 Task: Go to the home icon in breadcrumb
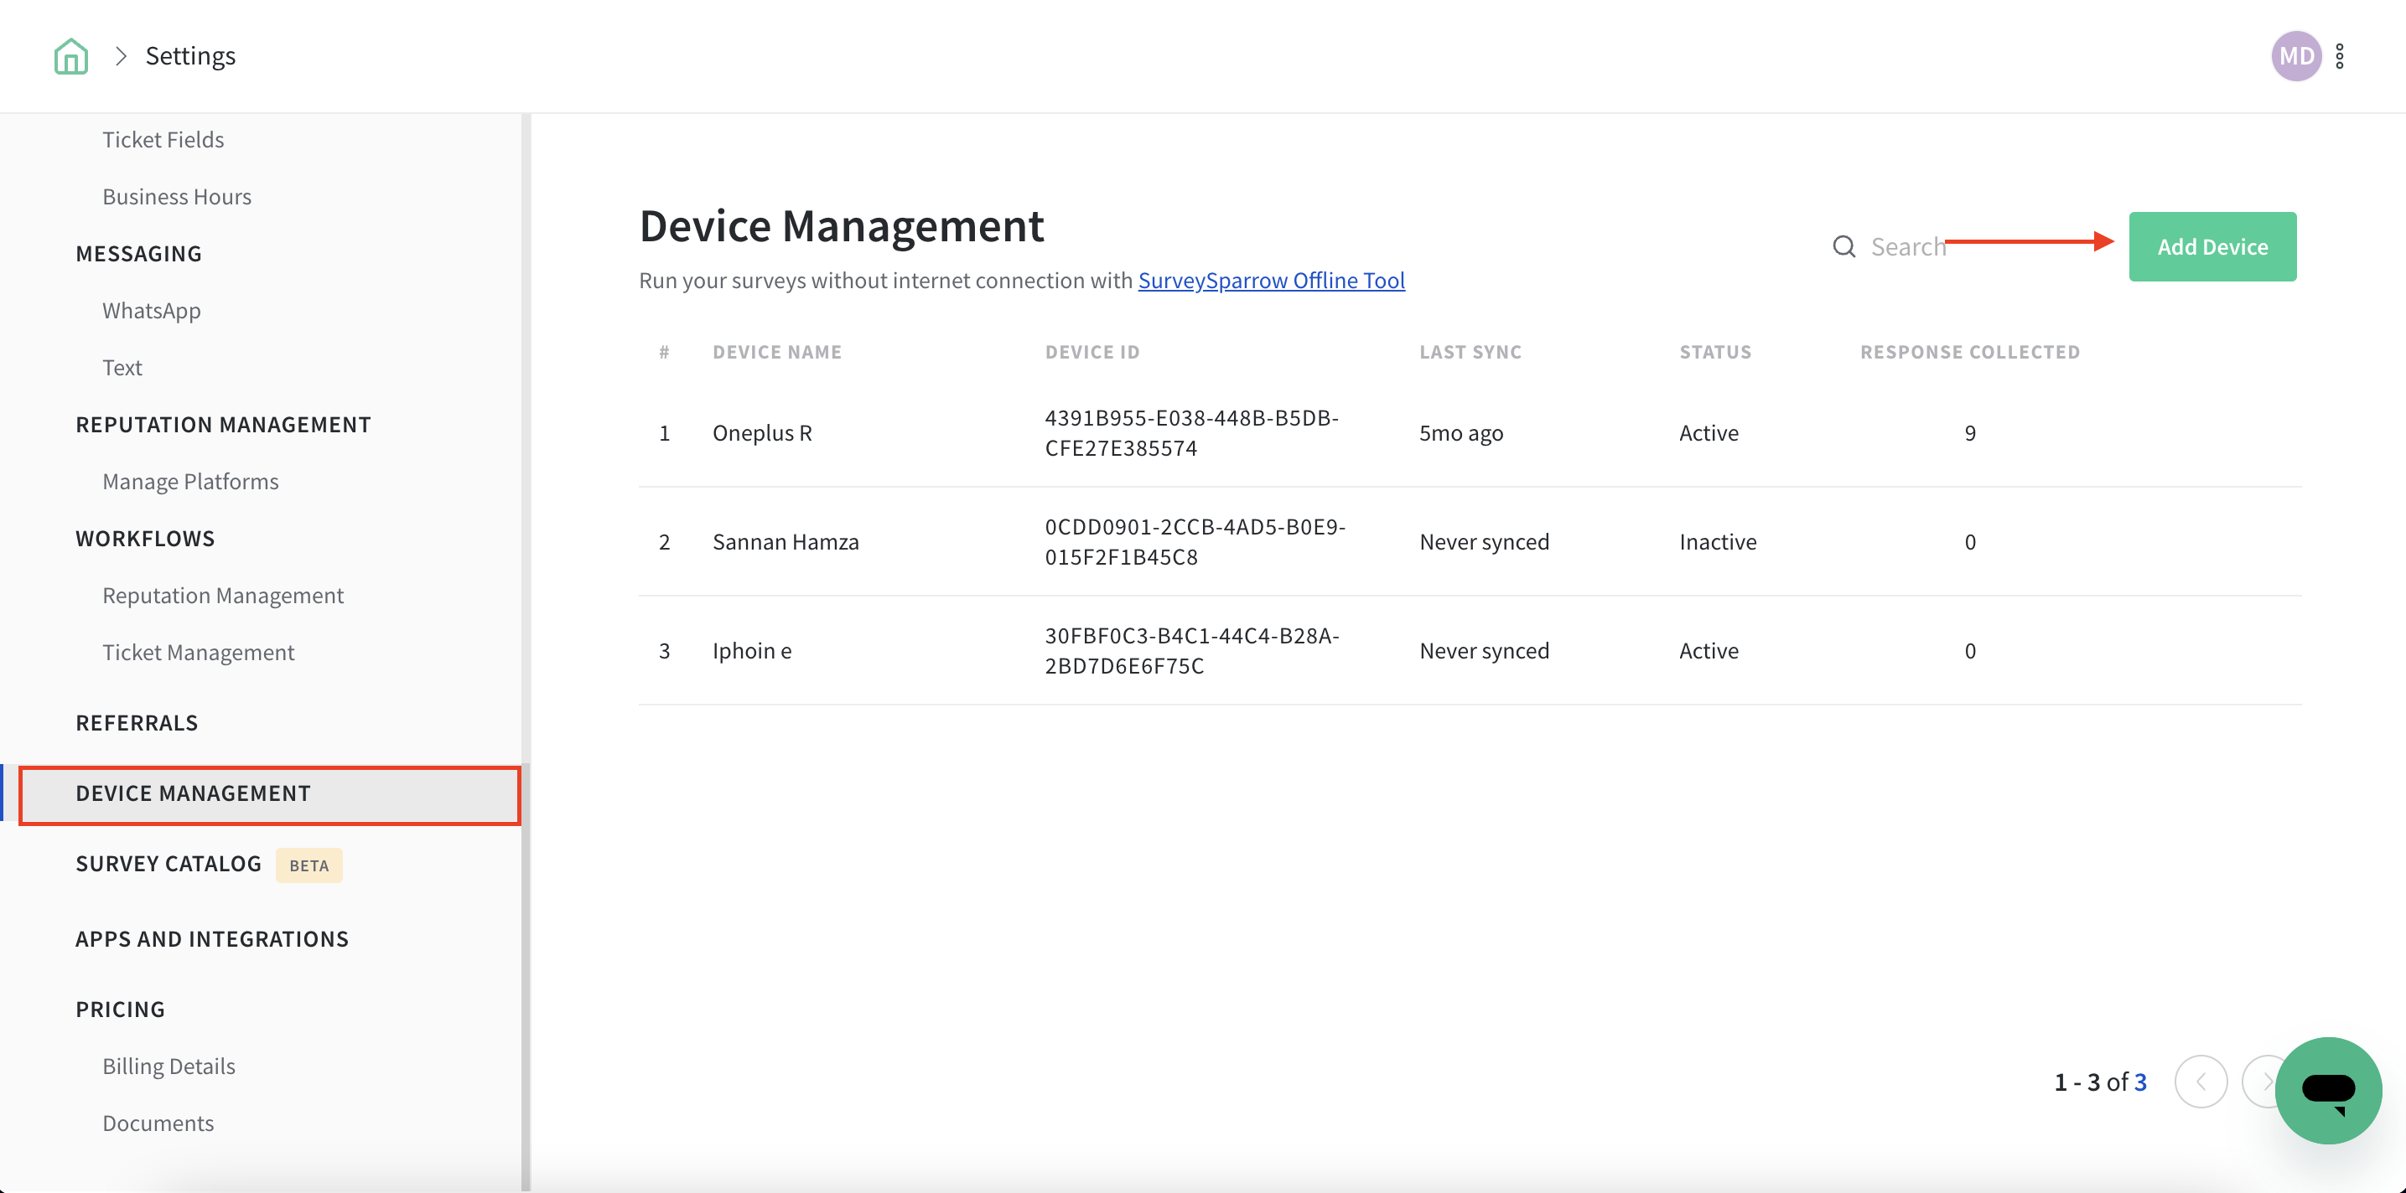(x=71, y=56)
